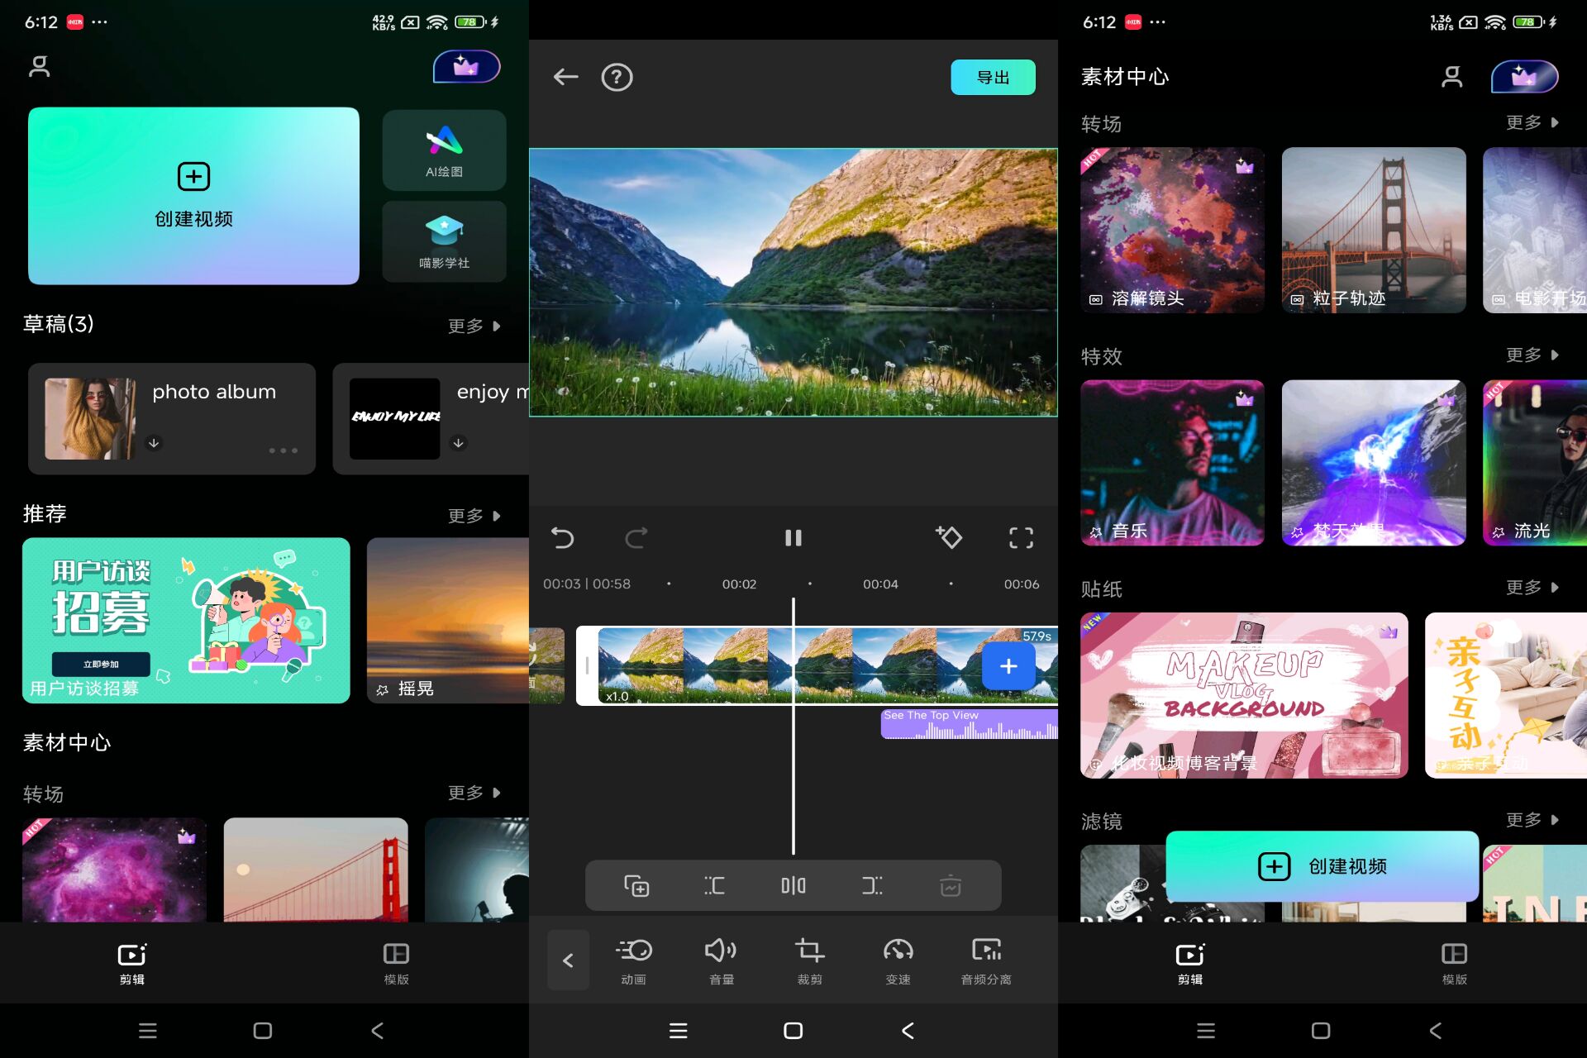
Task: Select the 裁剪 crop tool
Action: [808, 960]
